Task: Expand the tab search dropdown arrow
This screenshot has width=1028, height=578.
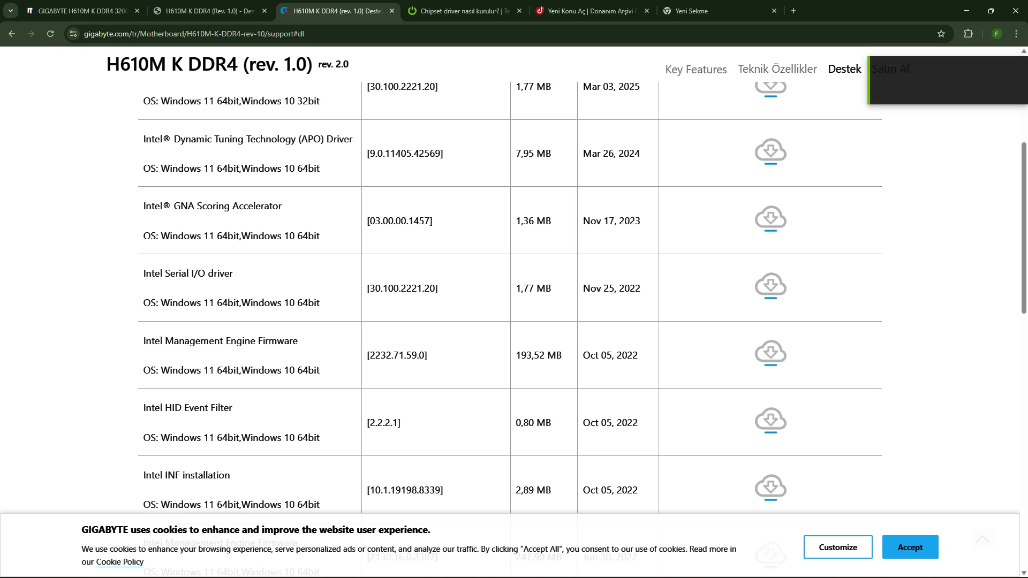Action: (x=11, y=11)
